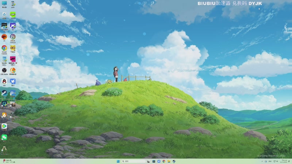Open the Recycle Bin desktop icon
The image size is (292, 164).
pyautogui.click(x=4, y=15)
